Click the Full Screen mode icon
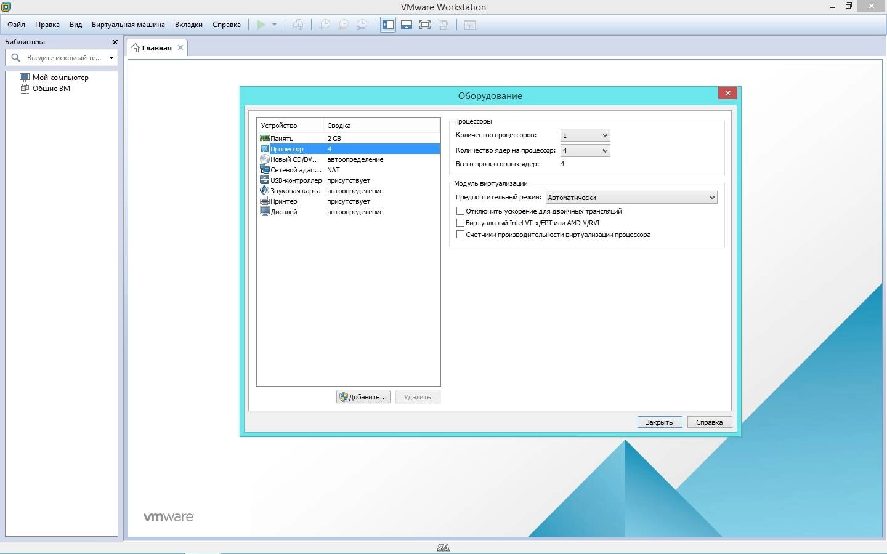 [x=425, y=25]
